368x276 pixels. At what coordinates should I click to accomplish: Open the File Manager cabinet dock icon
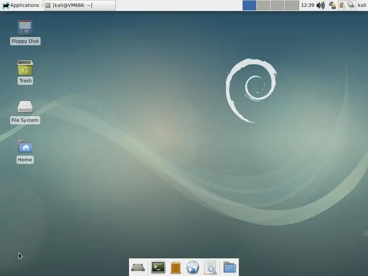[175, 267]
